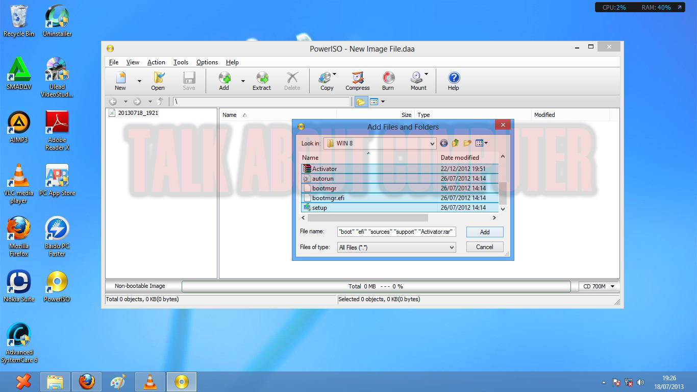The image size is (697, 392).
Task: Click the greyed Save toolbar icon
Action: (189, 81)
